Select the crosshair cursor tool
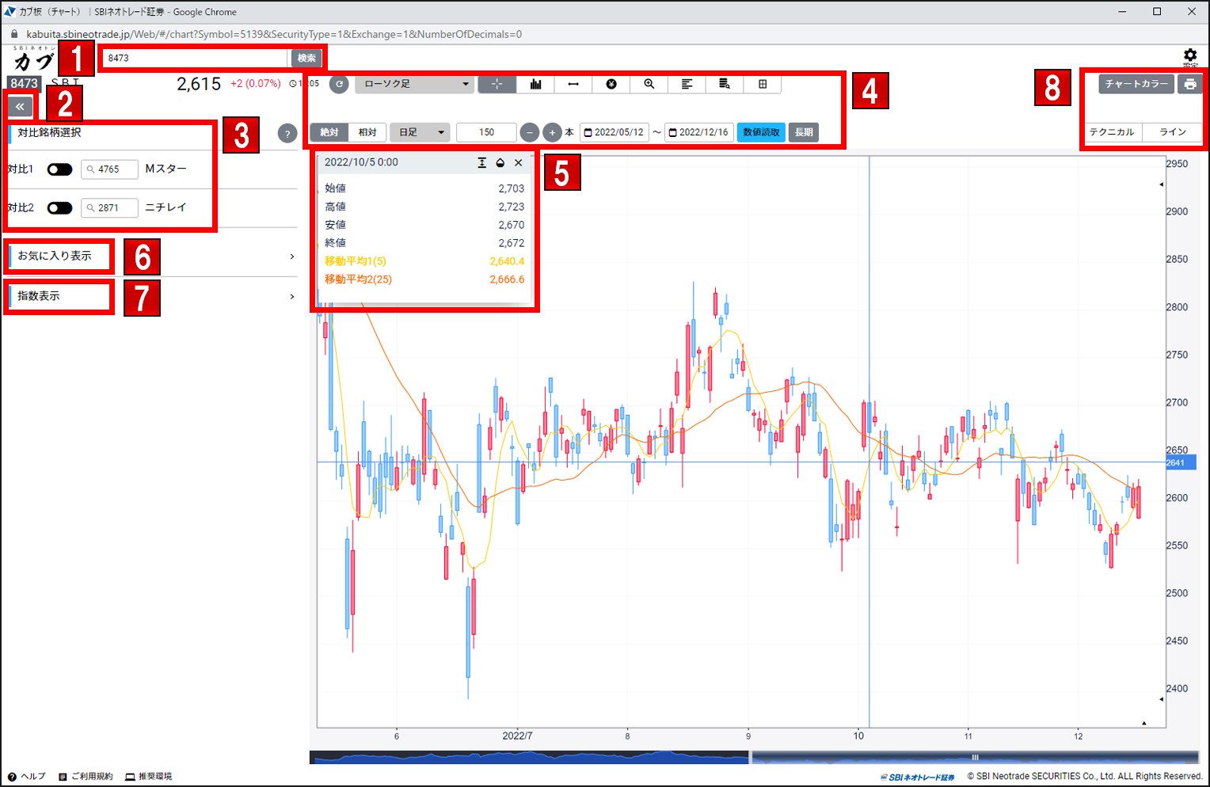 (497, 84)
